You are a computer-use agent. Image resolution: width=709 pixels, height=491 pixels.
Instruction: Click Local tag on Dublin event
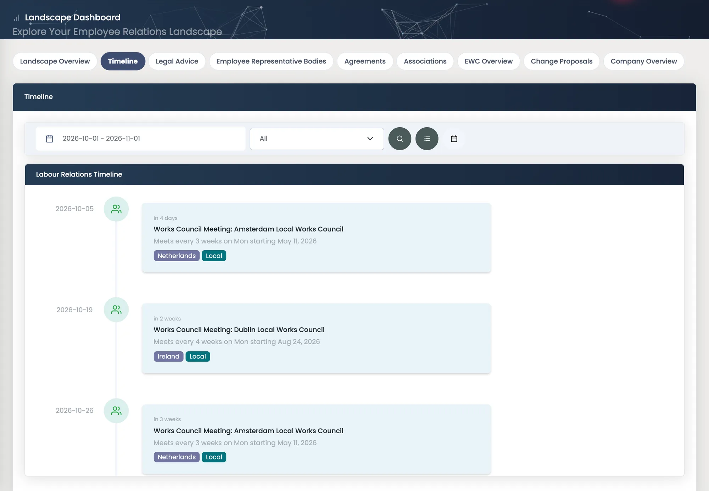click(x=197, y=356)
